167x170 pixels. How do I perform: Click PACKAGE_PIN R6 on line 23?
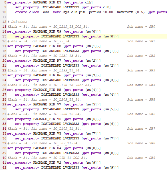(47, 75)
